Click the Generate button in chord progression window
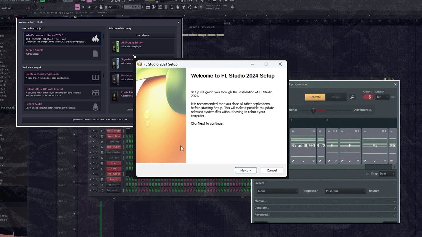The image size is (422, 237). tap(315, 97)
